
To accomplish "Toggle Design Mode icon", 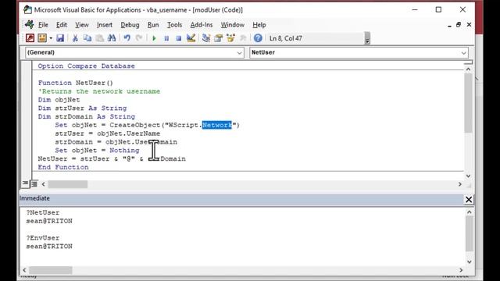I will (x=191, y=38).
